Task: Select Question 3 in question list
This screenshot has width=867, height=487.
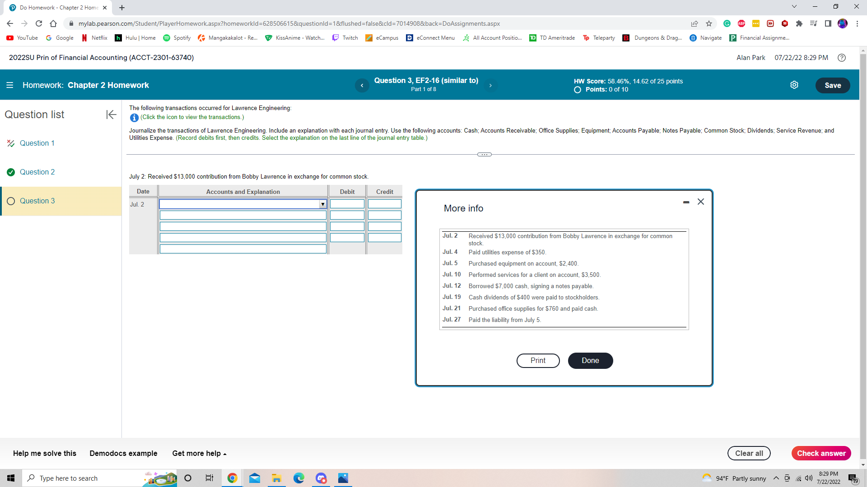Action: coord(37,201)
